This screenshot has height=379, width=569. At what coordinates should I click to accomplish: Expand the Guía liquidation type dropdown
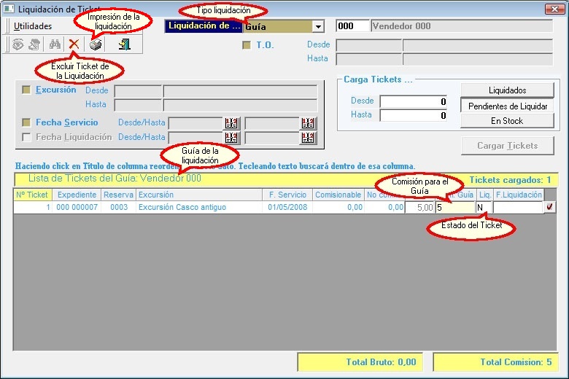[317, 26]
